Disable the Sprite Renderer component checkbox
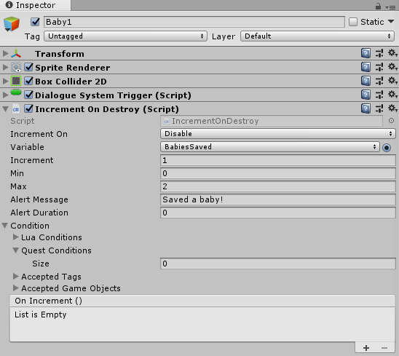This screenshot has height=356, width=399. [x=28, y=67]
